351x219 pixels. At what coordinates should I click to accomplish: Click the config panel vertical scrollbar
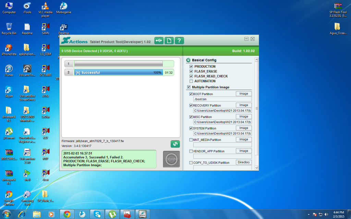click(256, 109)
